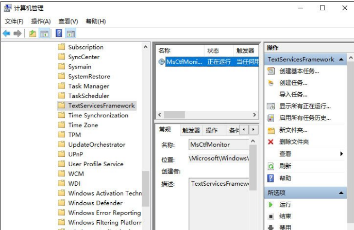Click the tree pane vertical scrollbar thumb

(146, 188)
